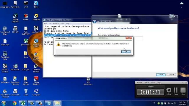The height and width of the screenshot is (106, 189).
Task: Select the Auto SUBITO.IT file icon
Action: [x=26, y=31]
